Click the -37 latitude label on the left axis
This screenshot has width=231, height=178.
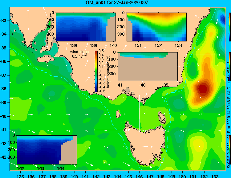pyautogui.click(x=3, y=75)
